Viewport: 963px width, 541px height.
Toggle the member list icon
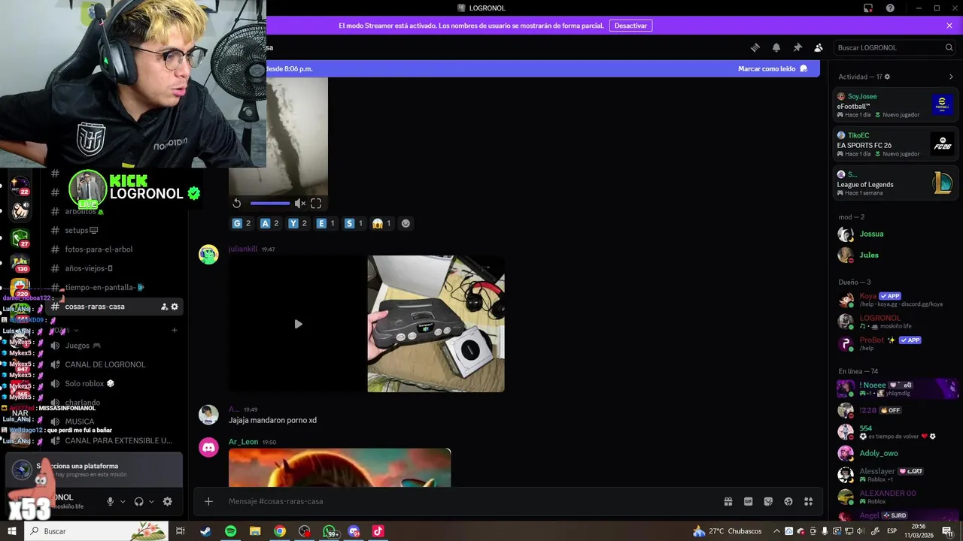tap(819, 47)
